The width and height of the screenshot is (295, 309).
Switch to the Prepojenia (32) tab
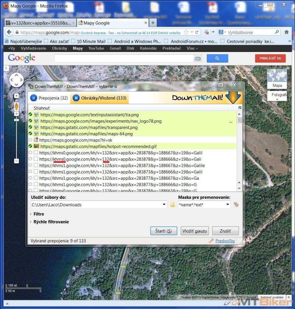[49, 98]
